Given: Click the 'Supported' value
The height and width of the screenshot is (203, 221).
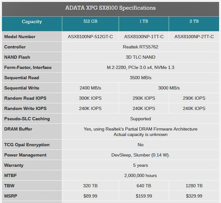Looking at the screenshot, I should point(140,119).
